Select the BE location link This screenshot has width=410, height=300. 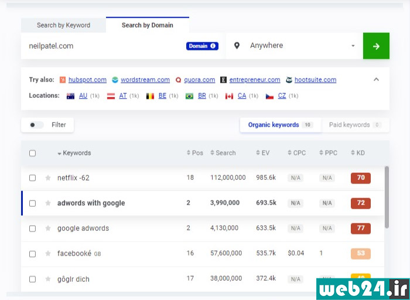pyautogui.click(x=162, y=96)
